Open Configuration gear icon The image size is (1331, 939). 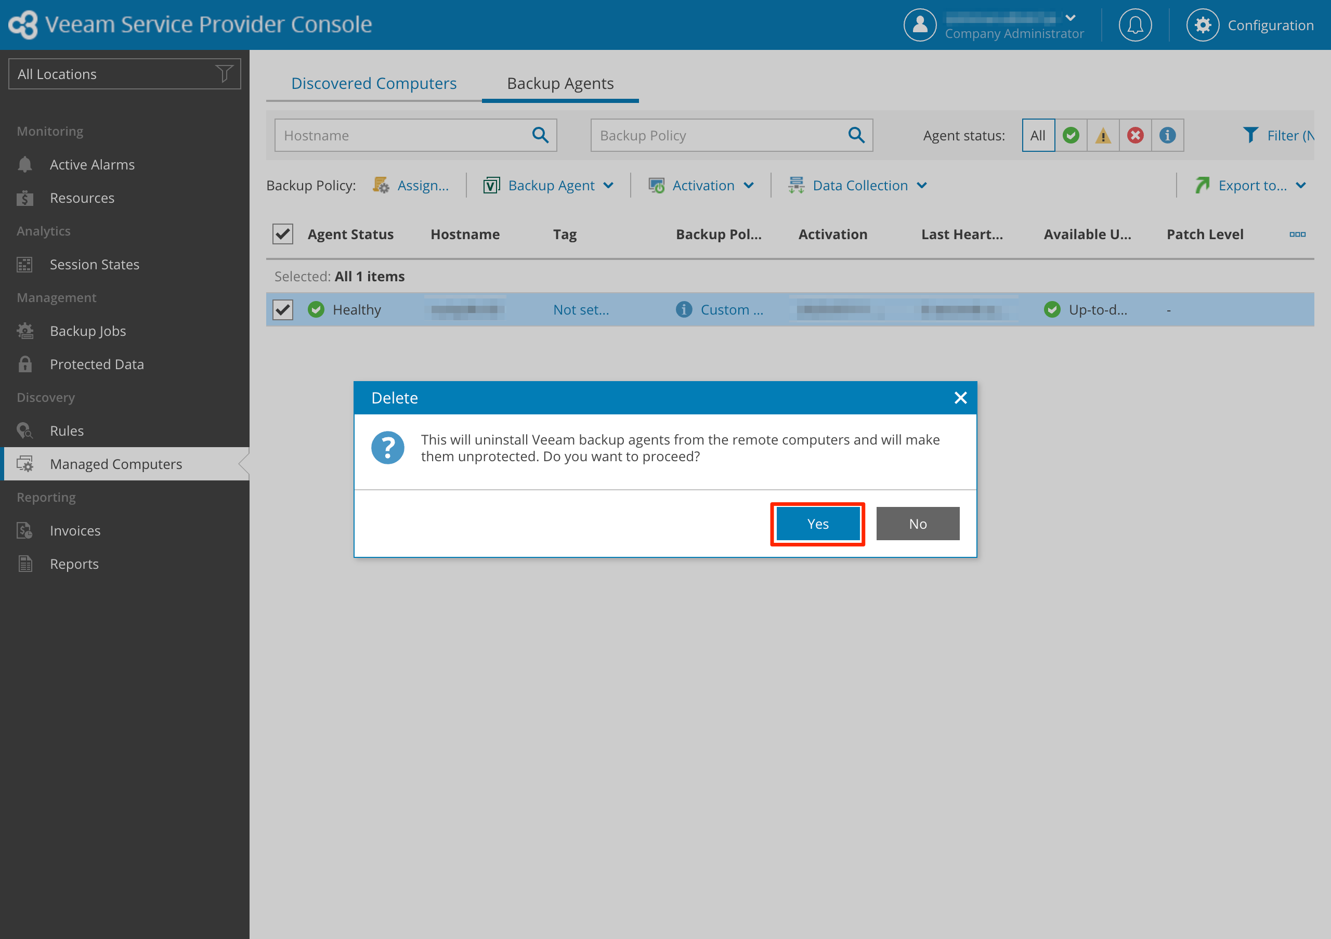click(x=1202, y=25)
